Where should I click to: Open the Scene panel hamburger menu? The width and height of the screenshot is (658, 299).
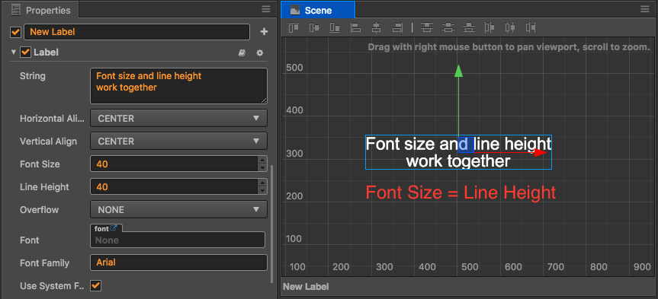[x=645, y=9]
